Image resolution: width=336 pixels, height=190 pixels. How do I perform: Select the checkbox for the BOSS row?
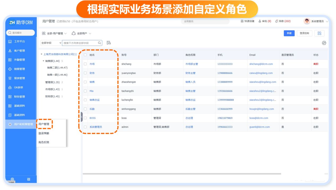click(85, 118)
